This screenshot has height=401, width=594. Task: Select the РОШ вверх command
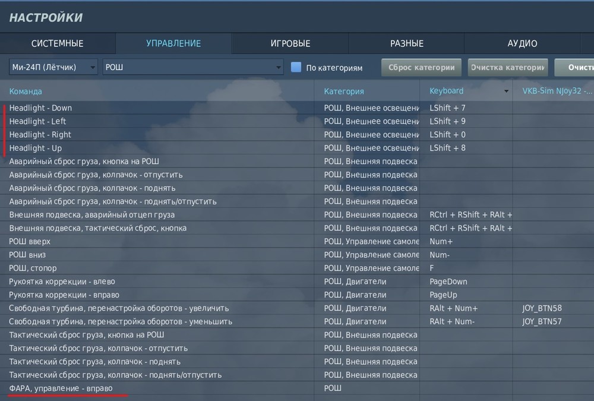(x=30, y=241)
